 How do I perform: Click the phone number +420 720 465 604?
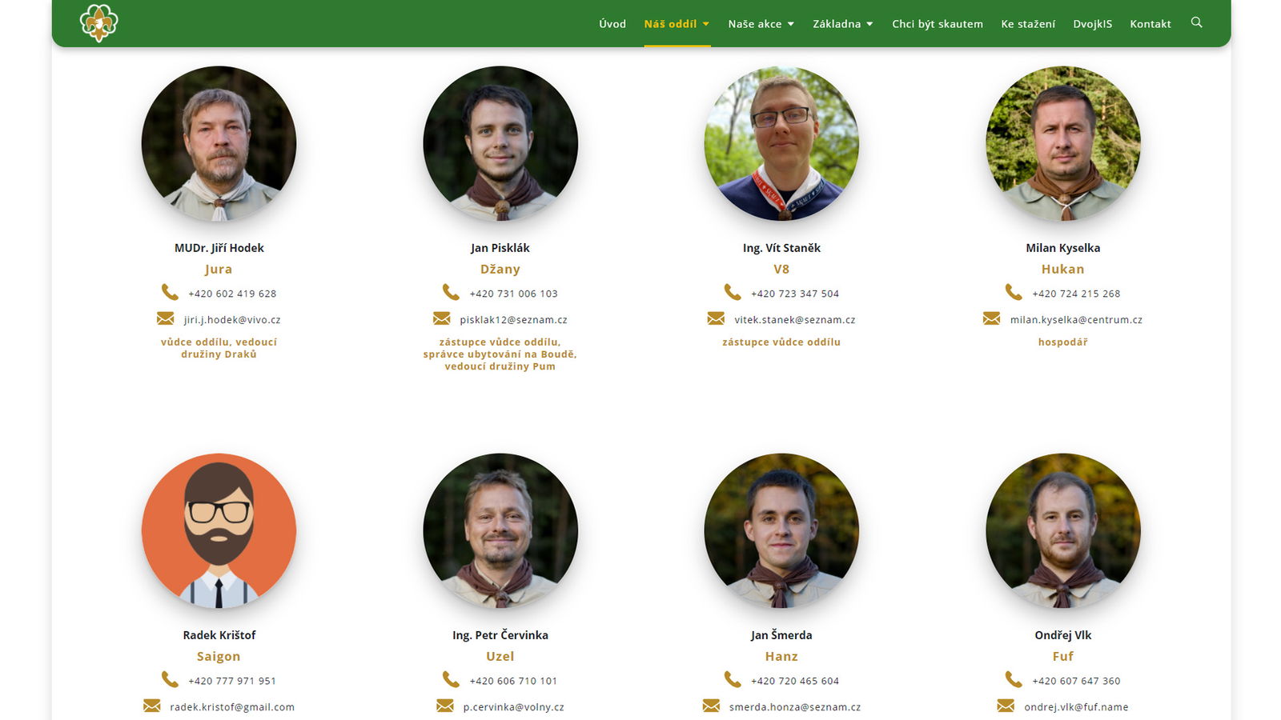(x=795, y=681)
